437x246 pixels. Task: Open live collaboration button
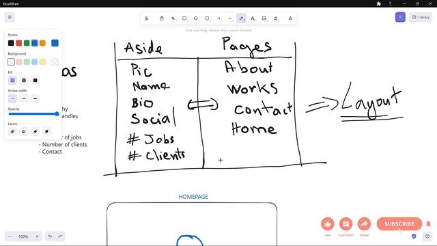tap(400, 17)
